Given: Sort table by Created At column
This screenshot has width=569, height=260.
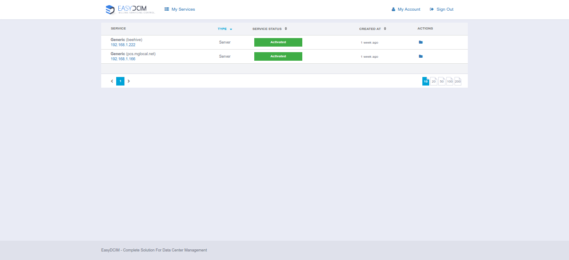Looking at the screenshot, I should coord(372,29).
